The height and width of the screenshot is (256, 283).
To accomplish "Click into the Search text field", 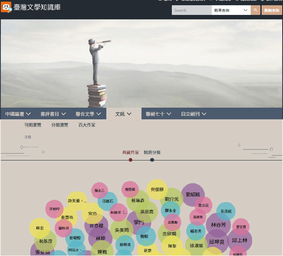I will (x=192, y=10).
